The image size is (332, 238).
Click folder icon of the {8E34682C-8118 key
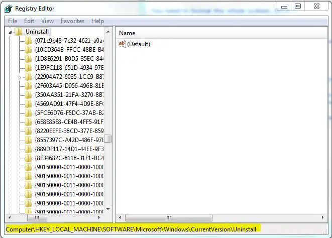pos(28,158)
